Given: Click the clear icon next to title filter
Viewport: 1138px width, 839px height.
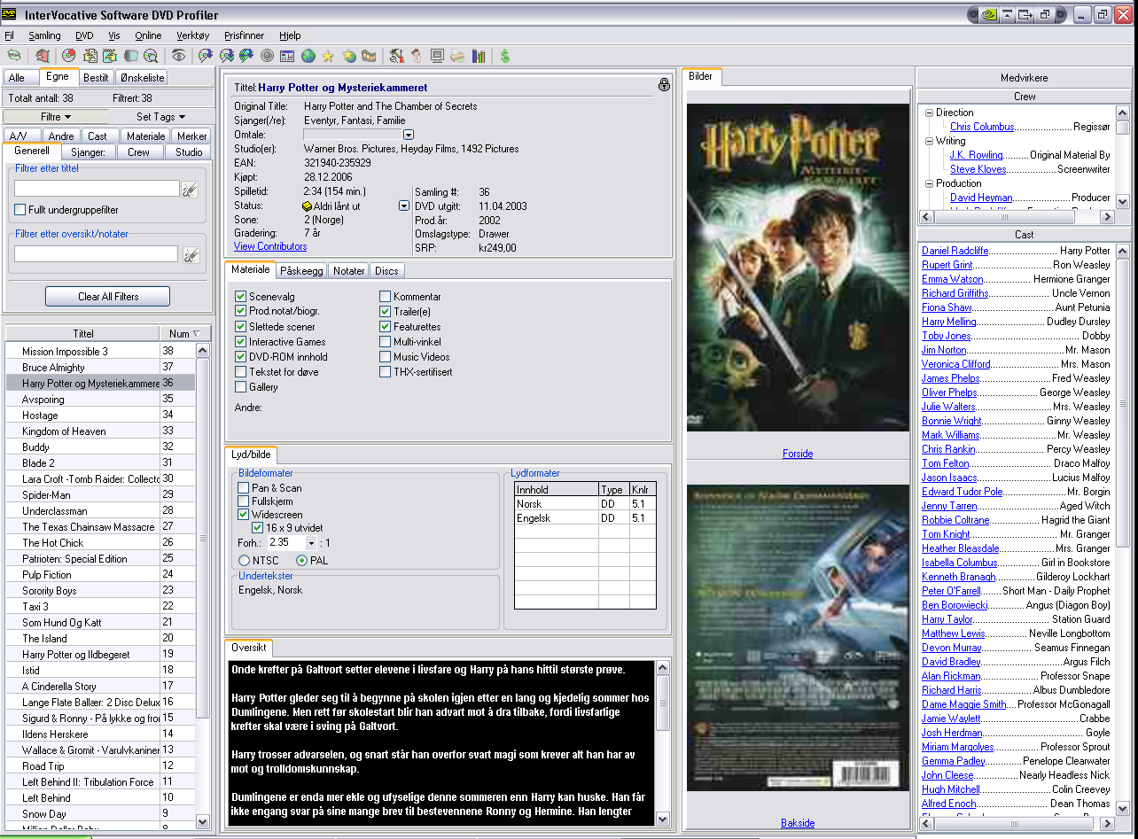Looking at the screenshot, I should click(x=191, y=189).
